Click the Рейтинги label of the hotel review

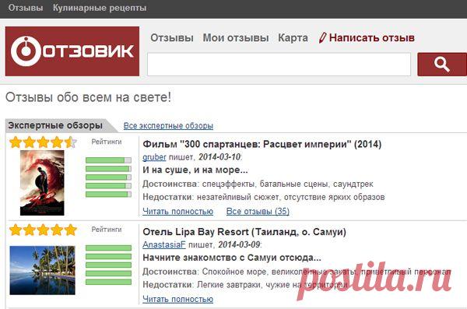pyautogui.click(x=107, y=230)
